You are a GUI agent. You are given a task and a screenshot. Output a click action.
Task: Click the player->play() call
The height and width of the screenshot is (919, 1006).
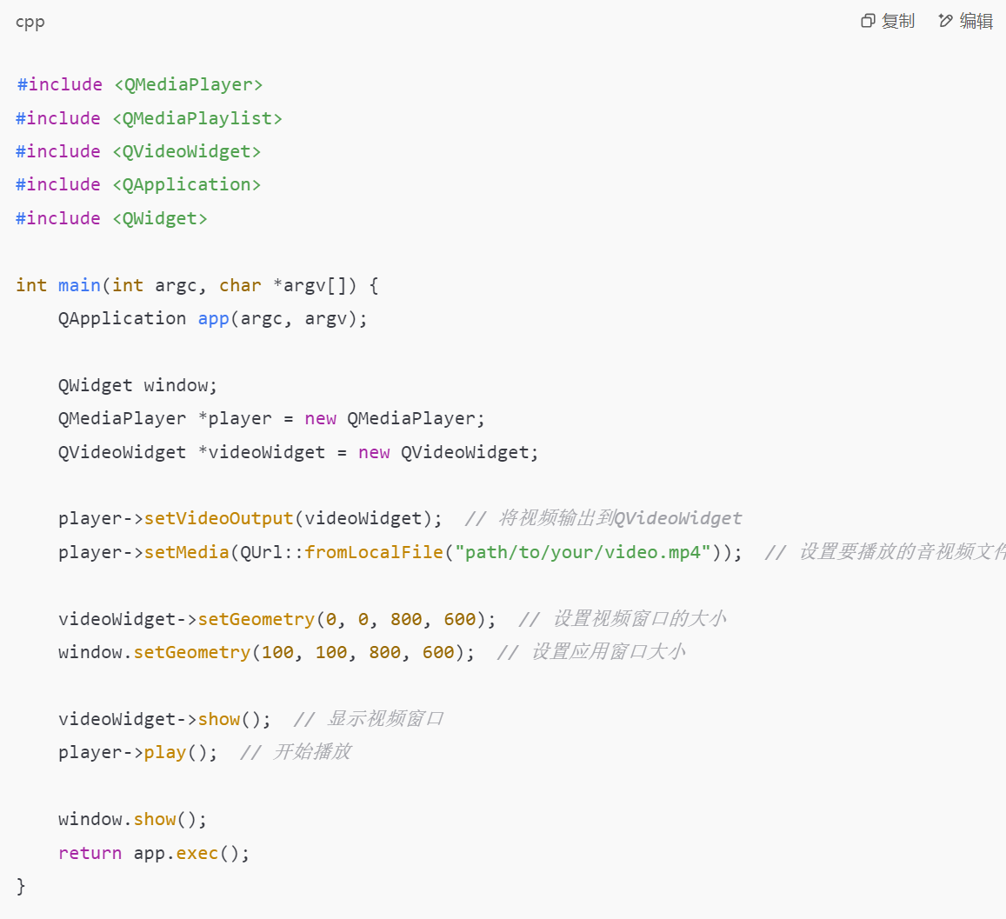coord(137,752)
